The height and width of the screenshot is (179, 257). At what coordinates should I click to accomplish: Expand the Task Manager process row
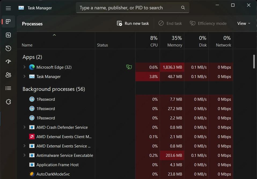[24, 76]
